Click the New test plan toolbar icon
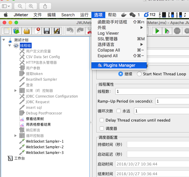 click(7, 31)
